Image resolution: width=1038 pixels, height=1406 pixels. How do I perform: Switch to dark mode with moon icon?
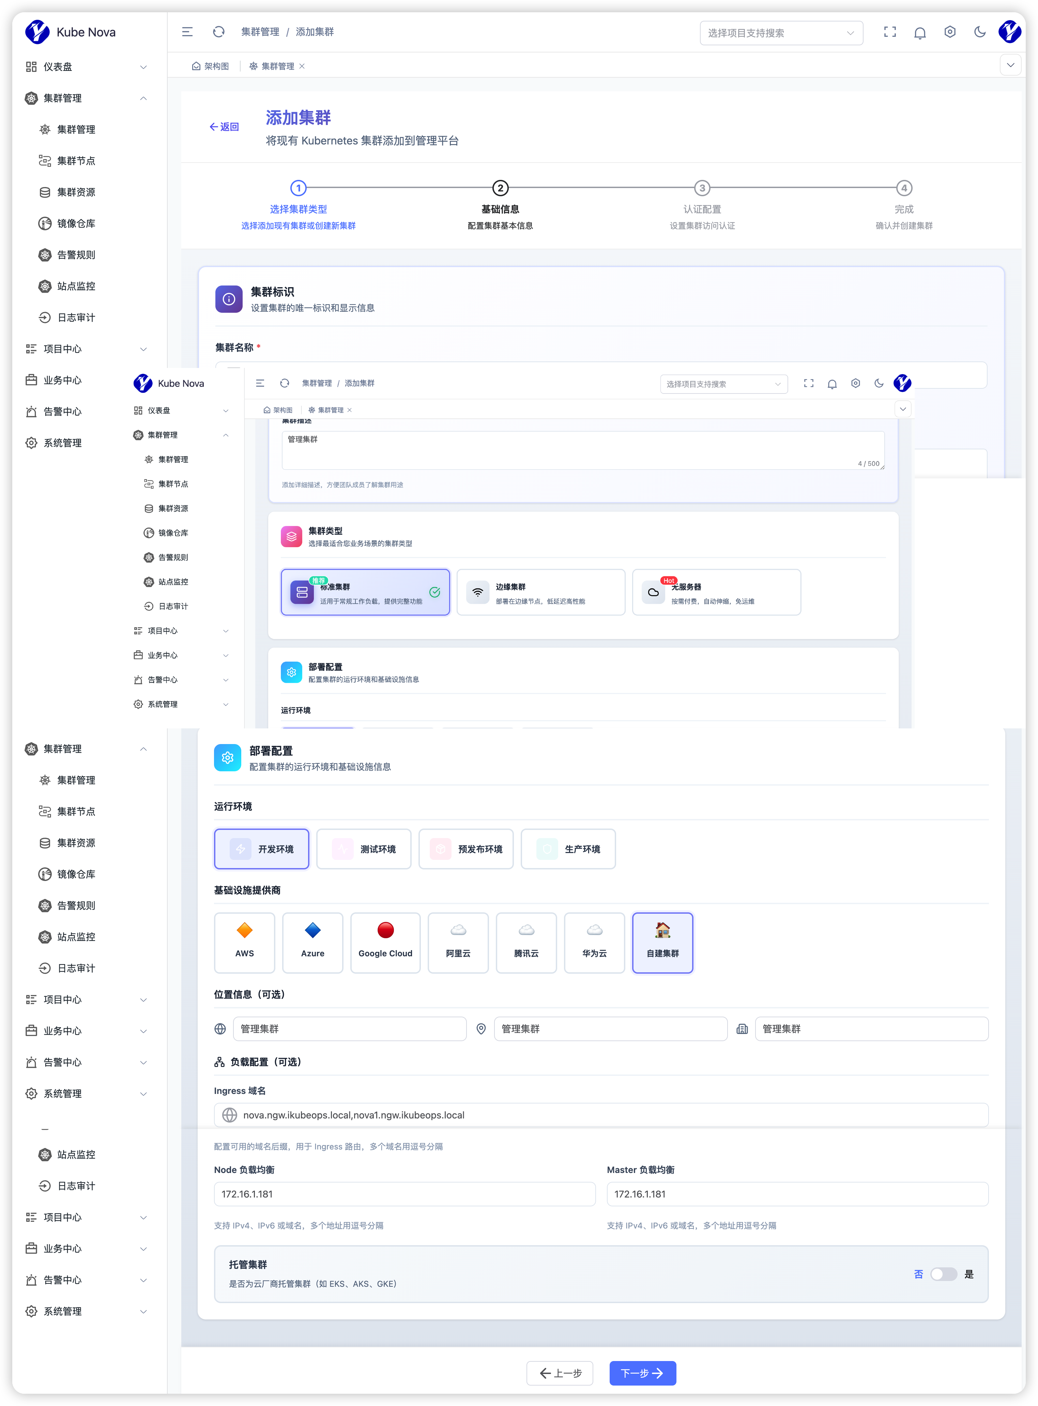[980, 32]
